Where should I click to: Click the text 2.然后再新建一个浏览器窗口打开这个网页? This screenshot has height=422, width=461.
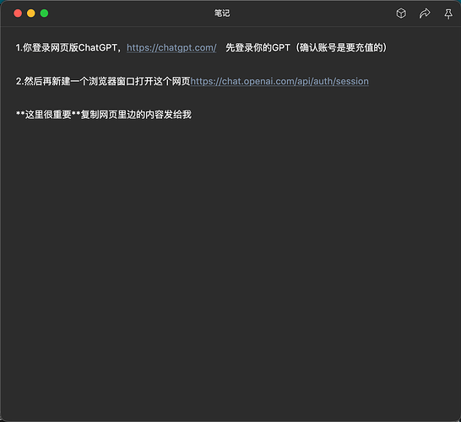[x=103, y=81]
